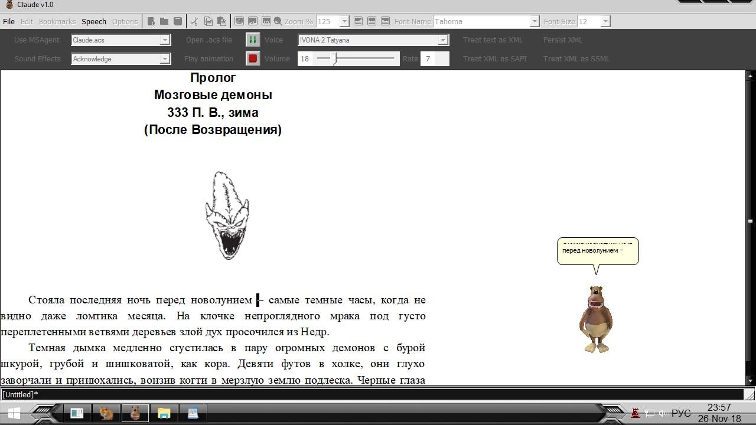Click Play animation button
The width and height of the screenshot is (756, 425).
pyautogui.click(x=208, y=58)
